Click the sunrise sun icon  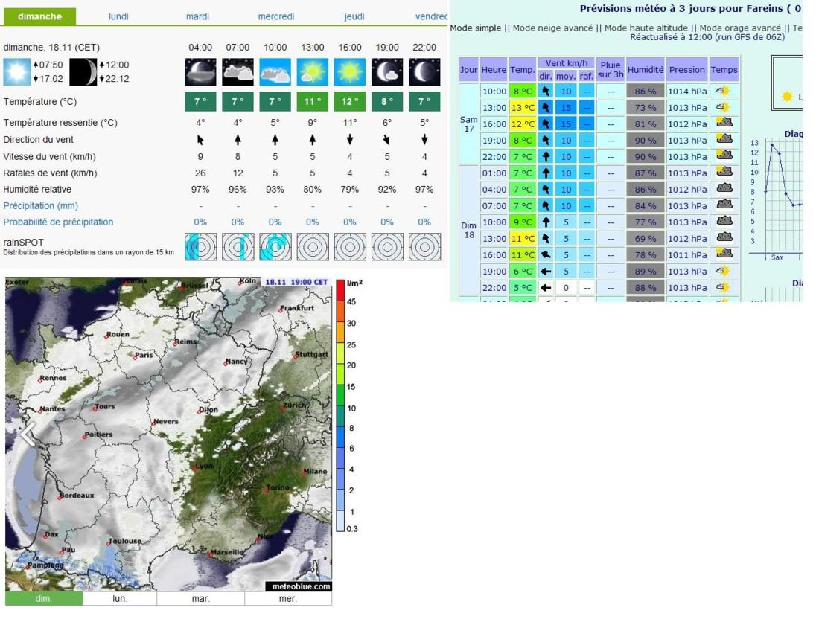coord(16,72)
